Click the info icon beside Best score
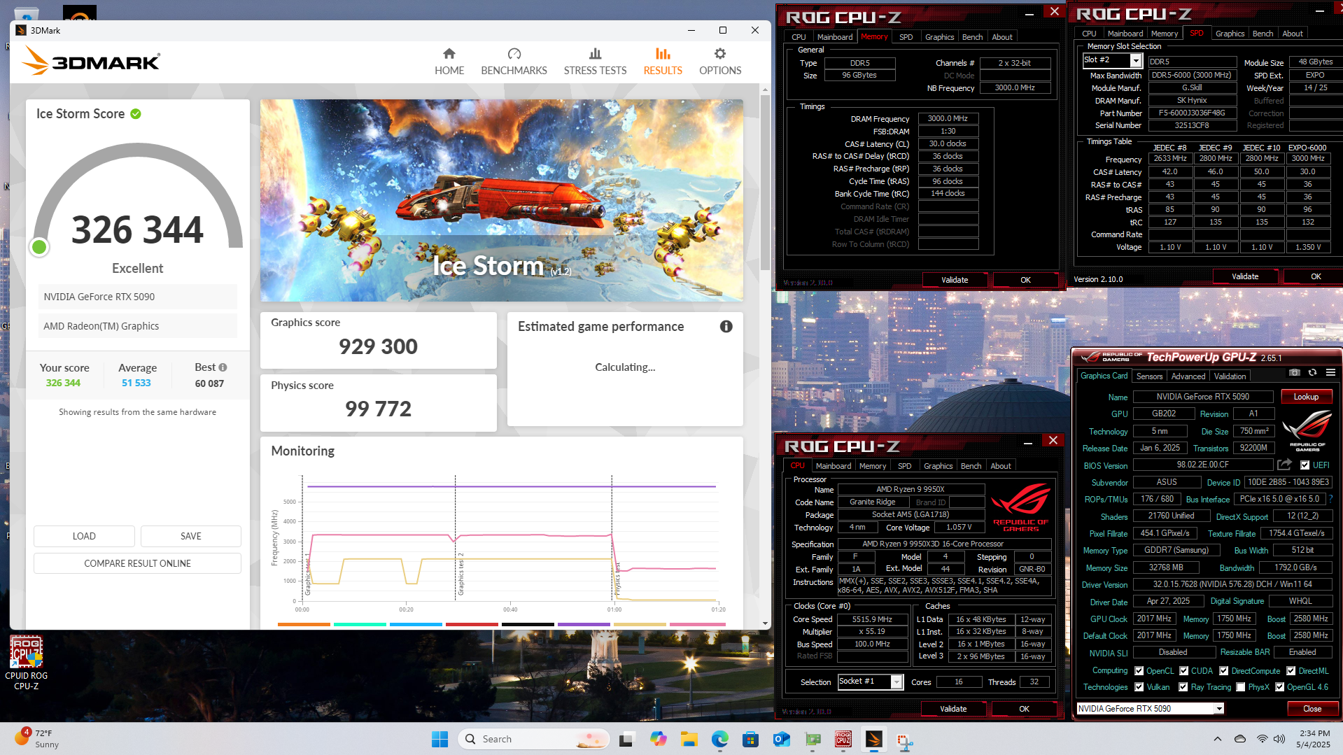This screenshot has height=755, width=1343. (223, 367)
